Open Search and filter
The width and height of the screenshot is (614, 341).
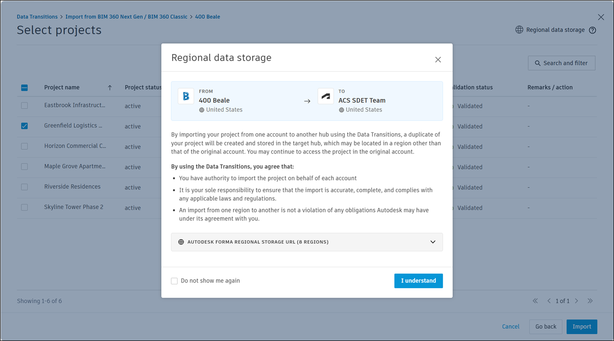click(x=562, y=63)
